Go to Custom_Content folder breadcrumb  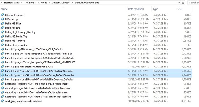[61, 3]
